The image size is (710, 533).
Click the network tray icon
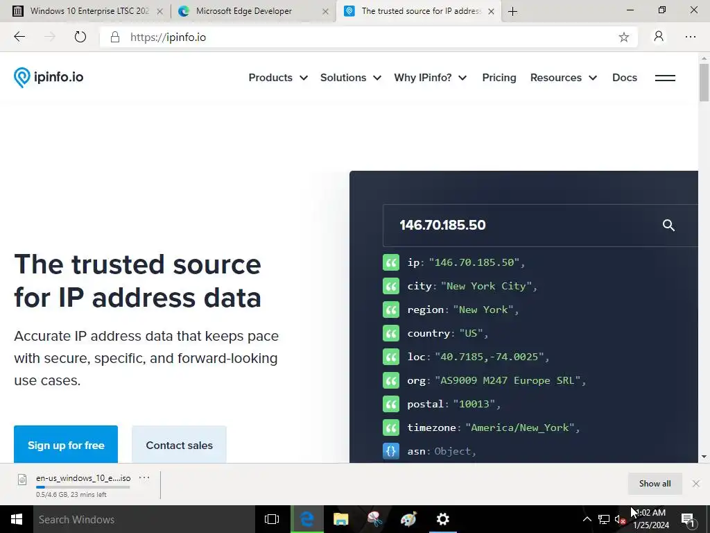[604, 519]
